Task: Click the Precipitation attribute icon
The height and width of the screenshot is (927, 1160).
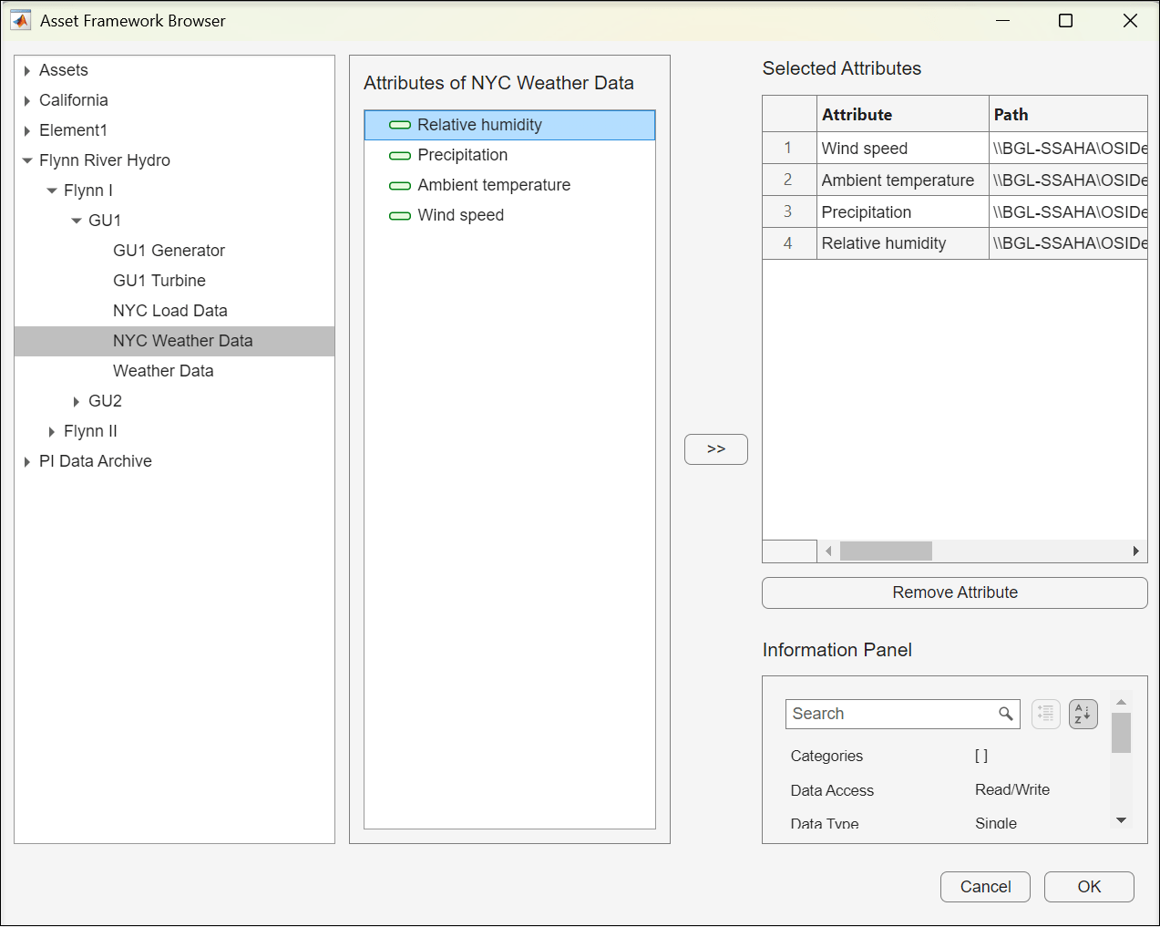Action: pos(399,156)
